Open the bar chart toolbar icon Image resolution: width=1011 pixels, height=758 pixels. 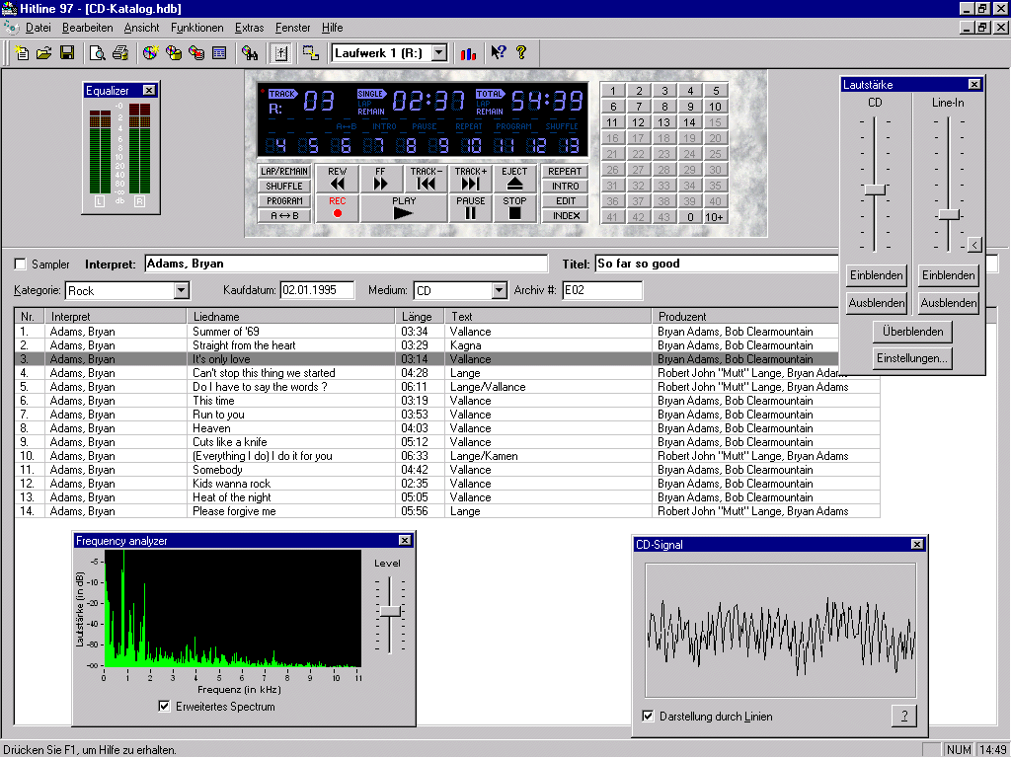point(468,53)
